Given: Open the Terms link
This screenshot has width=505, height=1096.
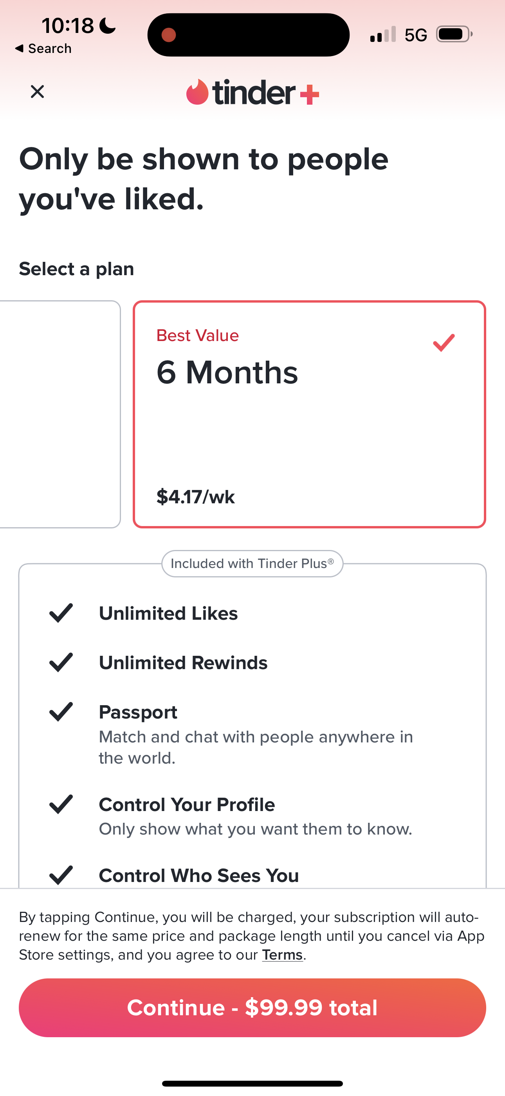Looking at the screenshot, I should 282,955.
